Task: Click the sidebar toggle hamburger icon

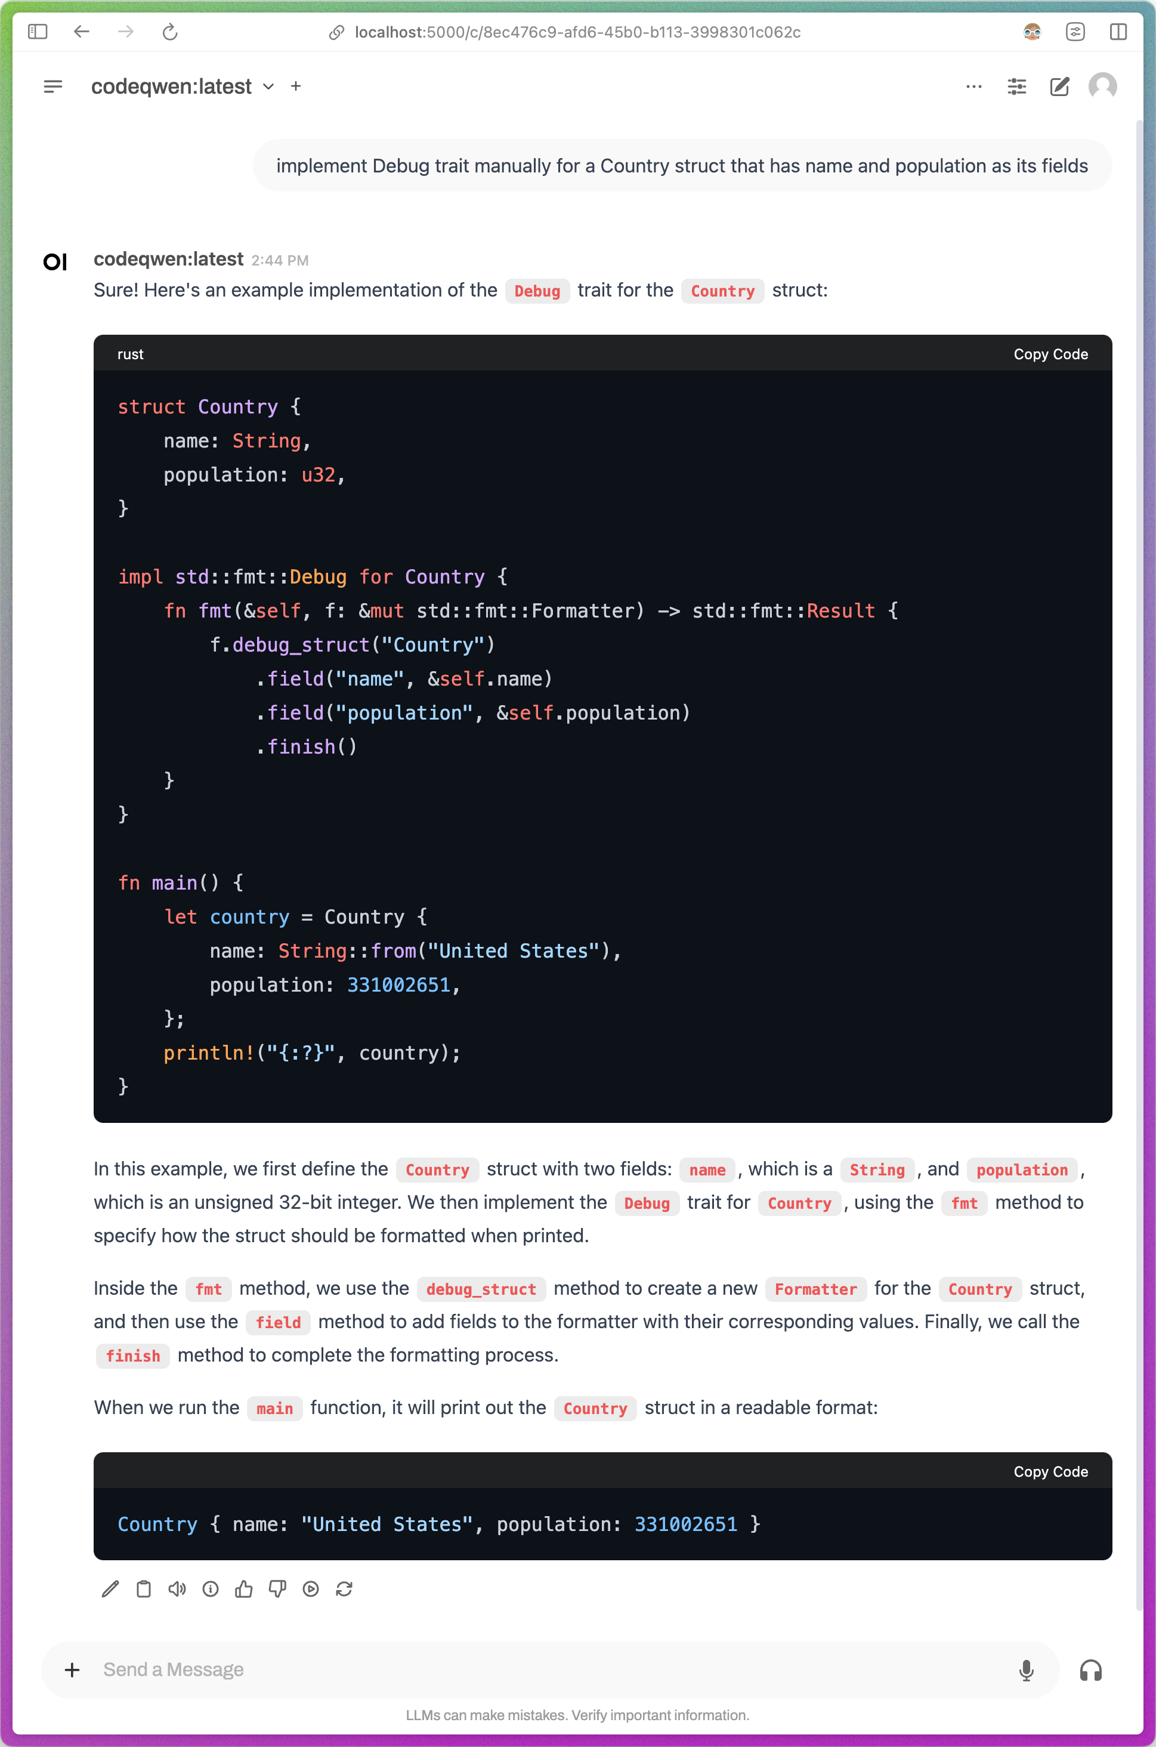Action: (x=53, y=87)
